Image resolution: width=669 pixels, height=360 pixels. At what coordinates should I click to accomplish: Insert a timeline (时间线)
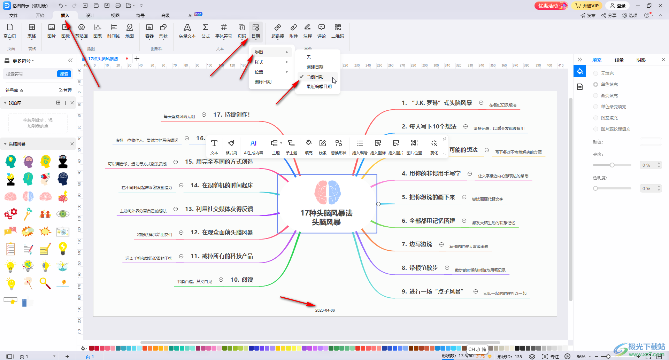114,31
